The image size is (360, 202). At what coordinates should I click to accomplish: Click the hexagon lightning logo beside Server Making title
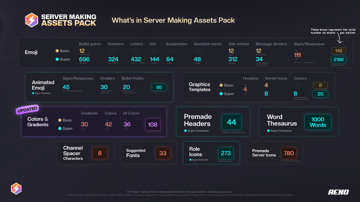tap(32, 20)
